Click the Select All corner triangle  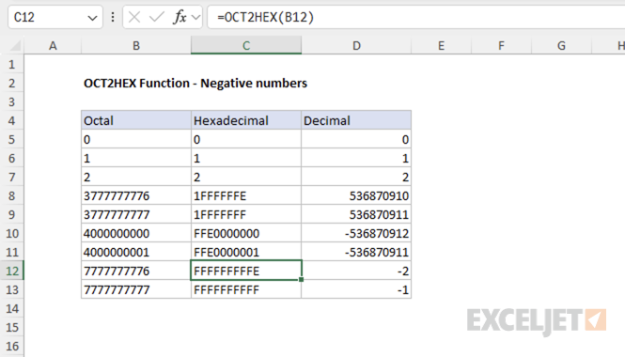pos(15,46)
